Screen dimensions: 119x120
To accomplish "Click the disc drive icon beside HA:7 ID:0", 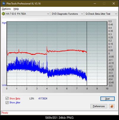I will (3, 14).
